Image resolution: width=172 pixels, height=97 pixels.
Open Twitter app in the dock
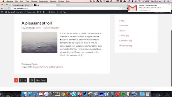pyautogui.click(x=85, y=94)
